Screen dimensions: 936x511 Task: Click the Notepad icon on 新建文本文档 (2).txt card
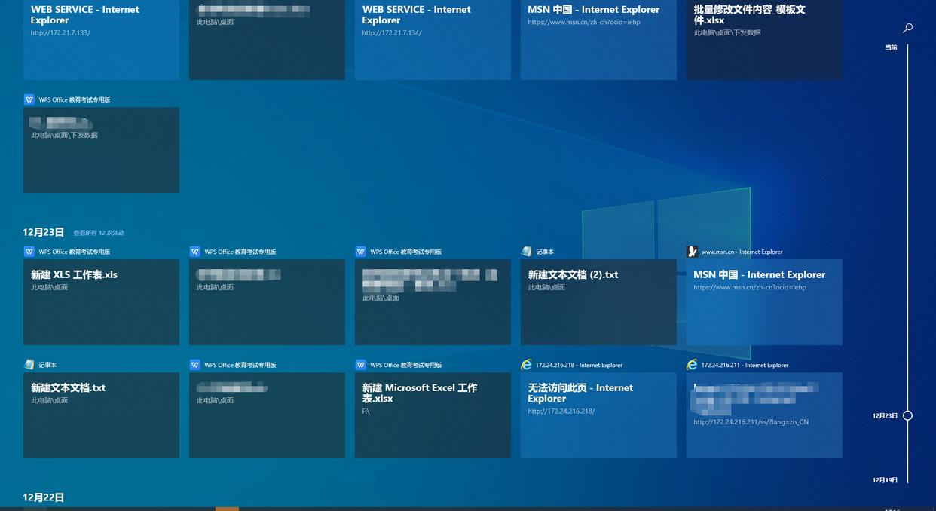click(x=526, y=252)
